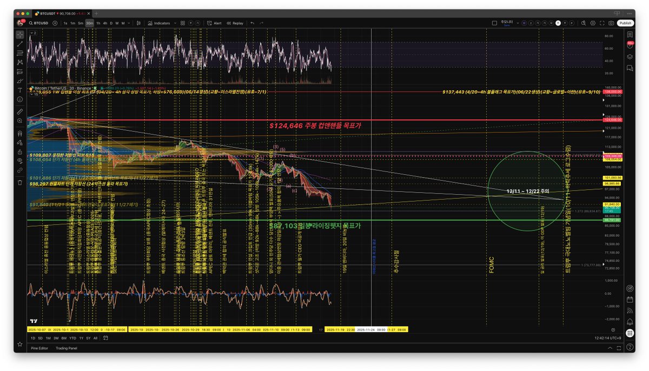Open the layout name dropdown arrow
Image resolution: width=649 pixels, height=371 pixels.
[519, 23]
